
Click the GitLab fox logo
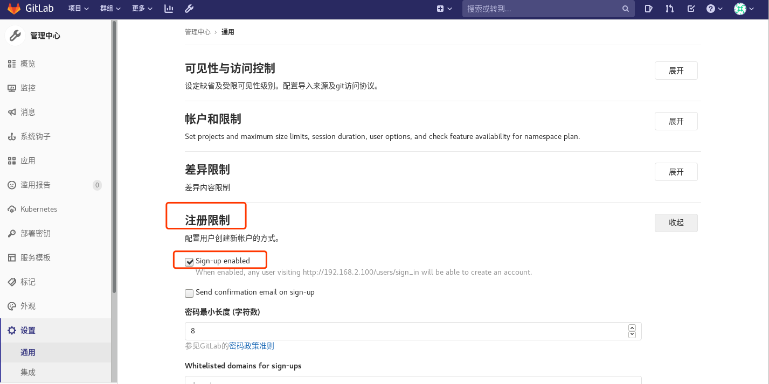point(13,8)
